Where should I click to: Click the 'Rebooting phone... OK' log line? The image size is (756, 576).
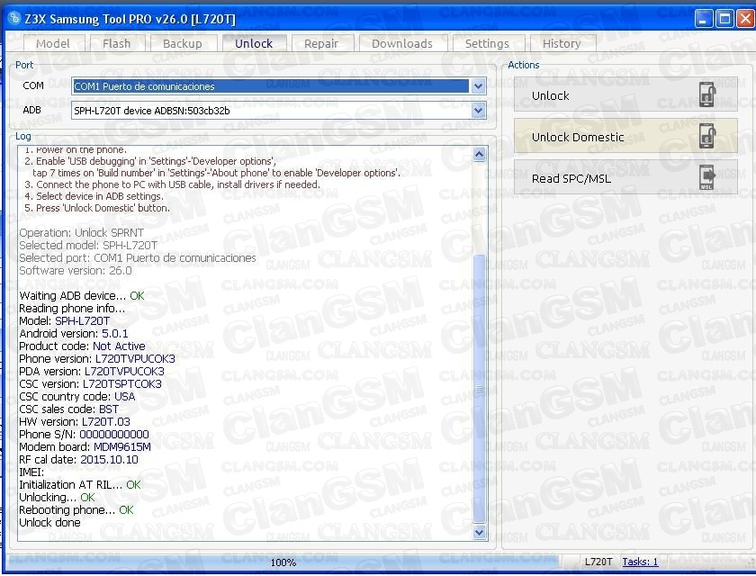pos(76,510)
